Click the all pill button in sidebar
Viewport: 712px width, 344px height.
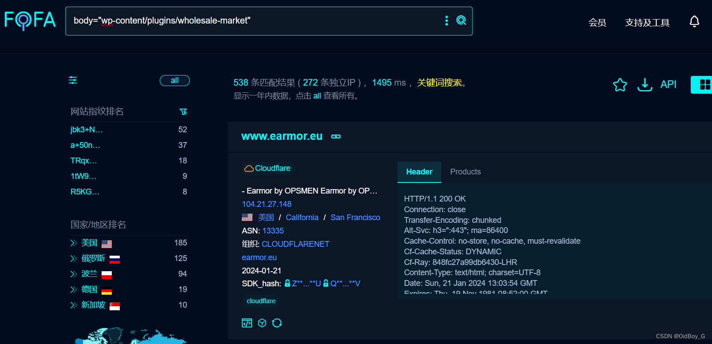point(175,80)
